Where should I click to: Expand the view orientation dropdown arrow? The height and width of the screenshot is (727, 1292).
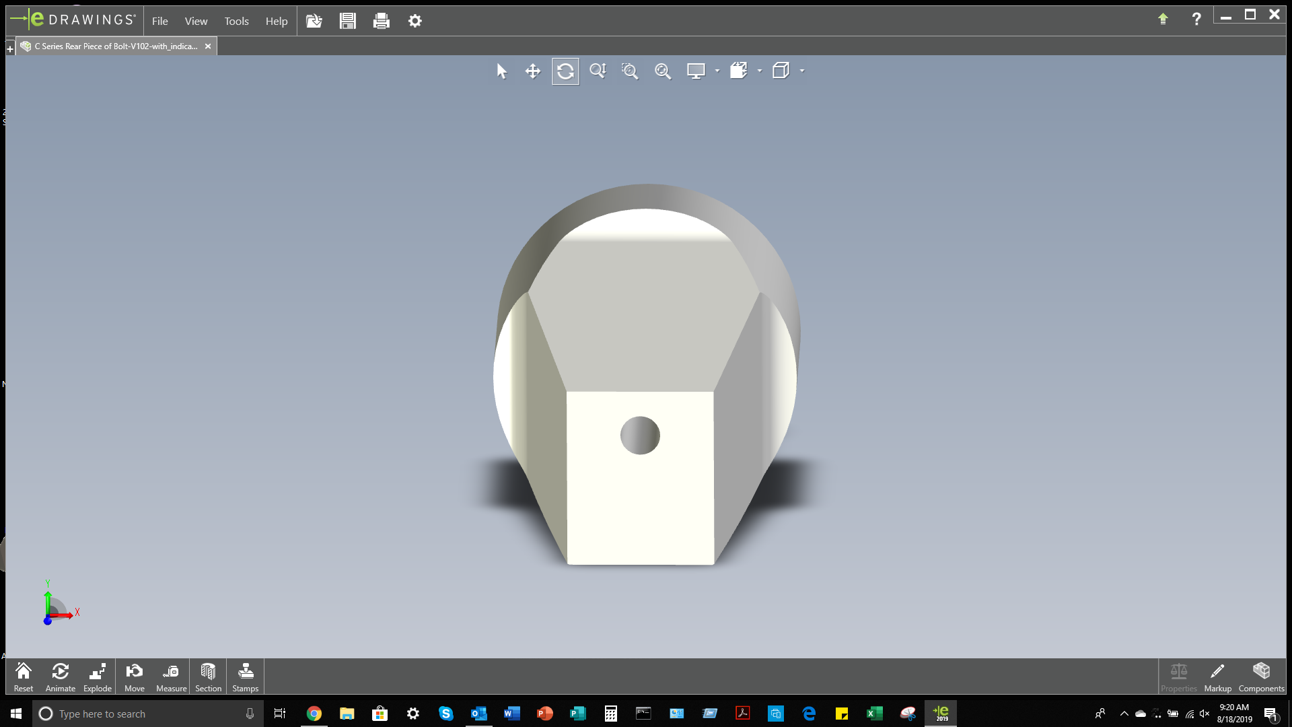(x=760, y=71)
